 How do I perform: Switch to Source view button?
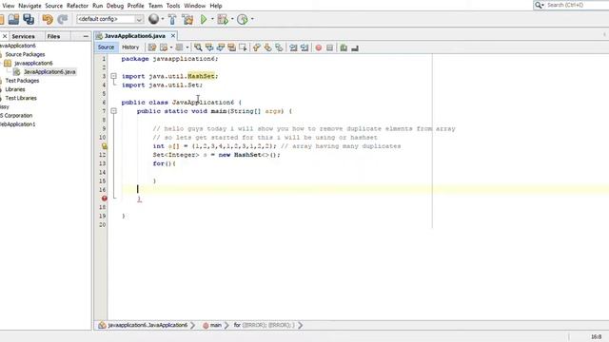click(106, 47)
